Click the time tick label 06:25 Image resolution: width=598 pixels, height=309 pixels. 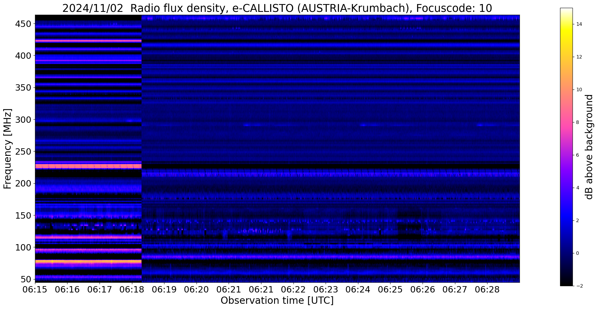tap(390, 290)
